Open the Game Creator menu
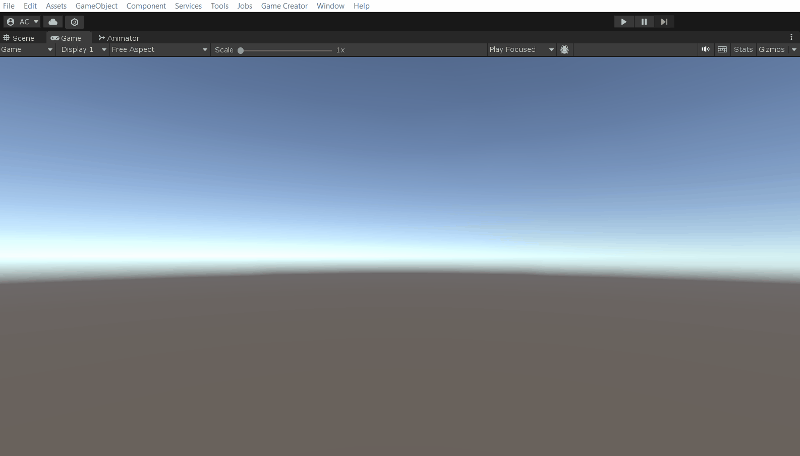This screenshot has height=456, width=800. coord(284,6)
